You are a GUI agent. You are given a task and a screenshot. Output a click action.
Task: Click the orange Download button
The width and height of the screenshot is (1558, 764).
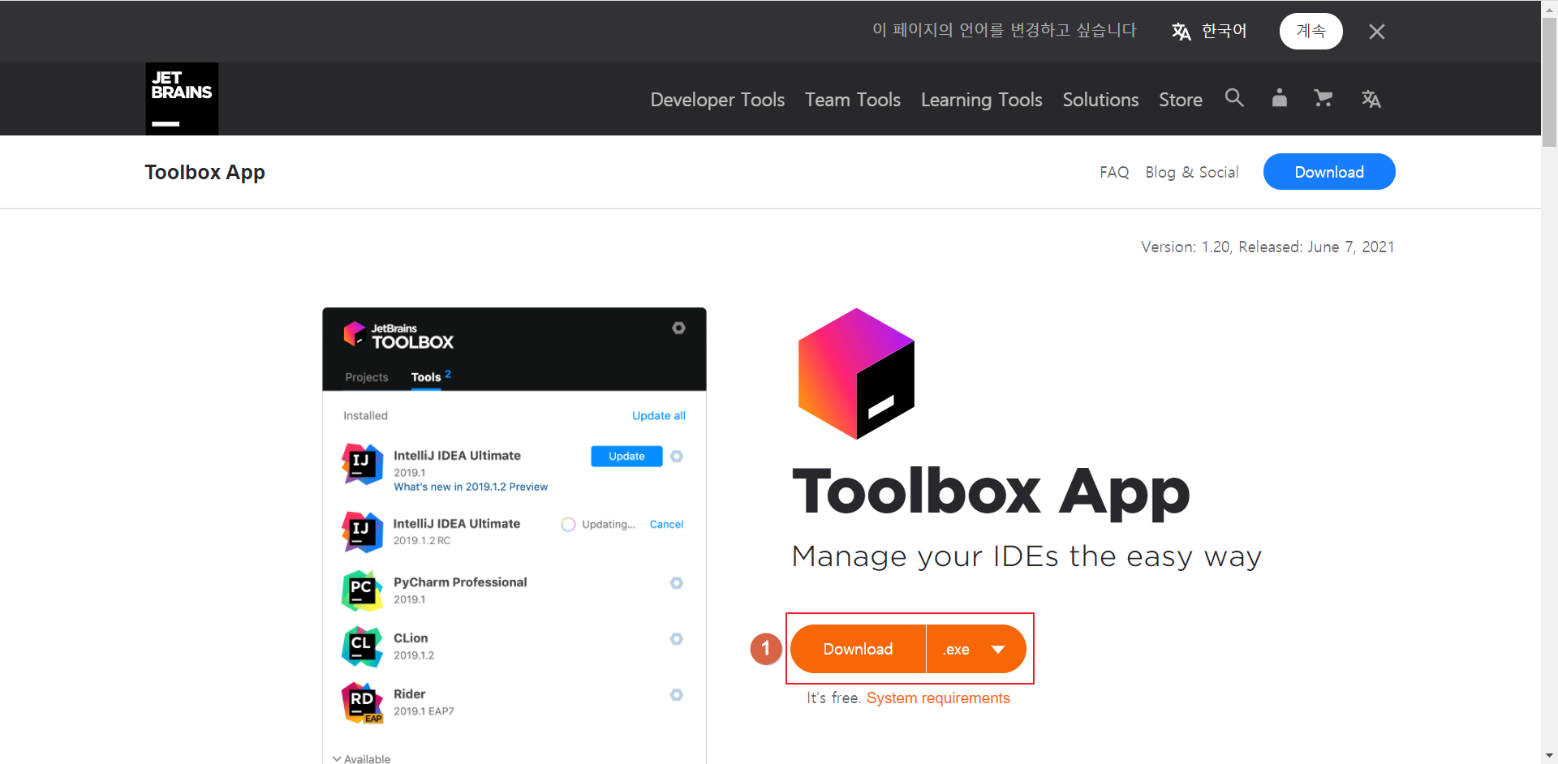pos(858,649)
